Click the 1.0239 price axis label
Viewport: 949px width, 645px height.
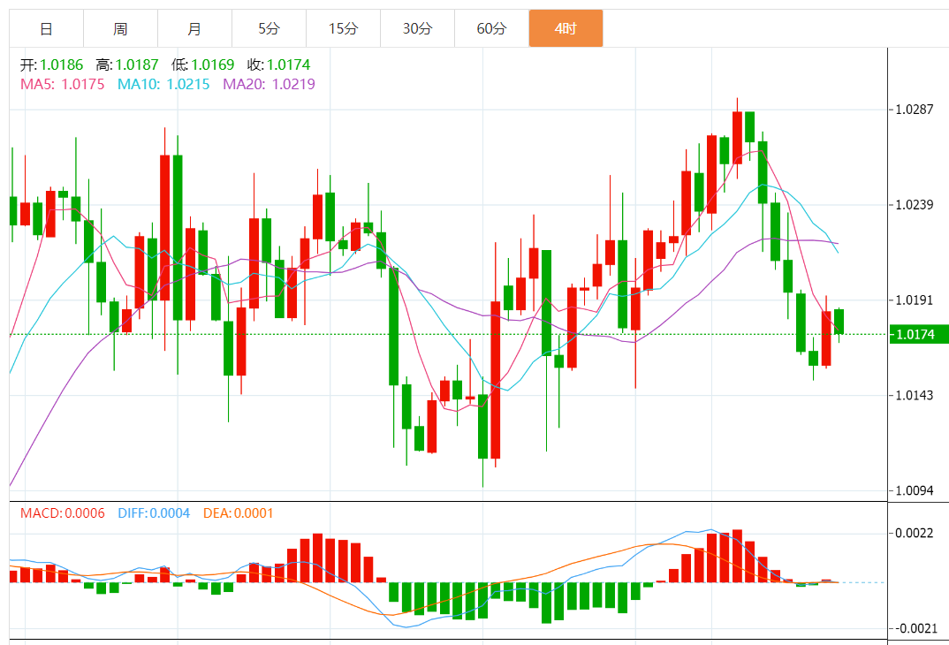click(x=914, y=204)
